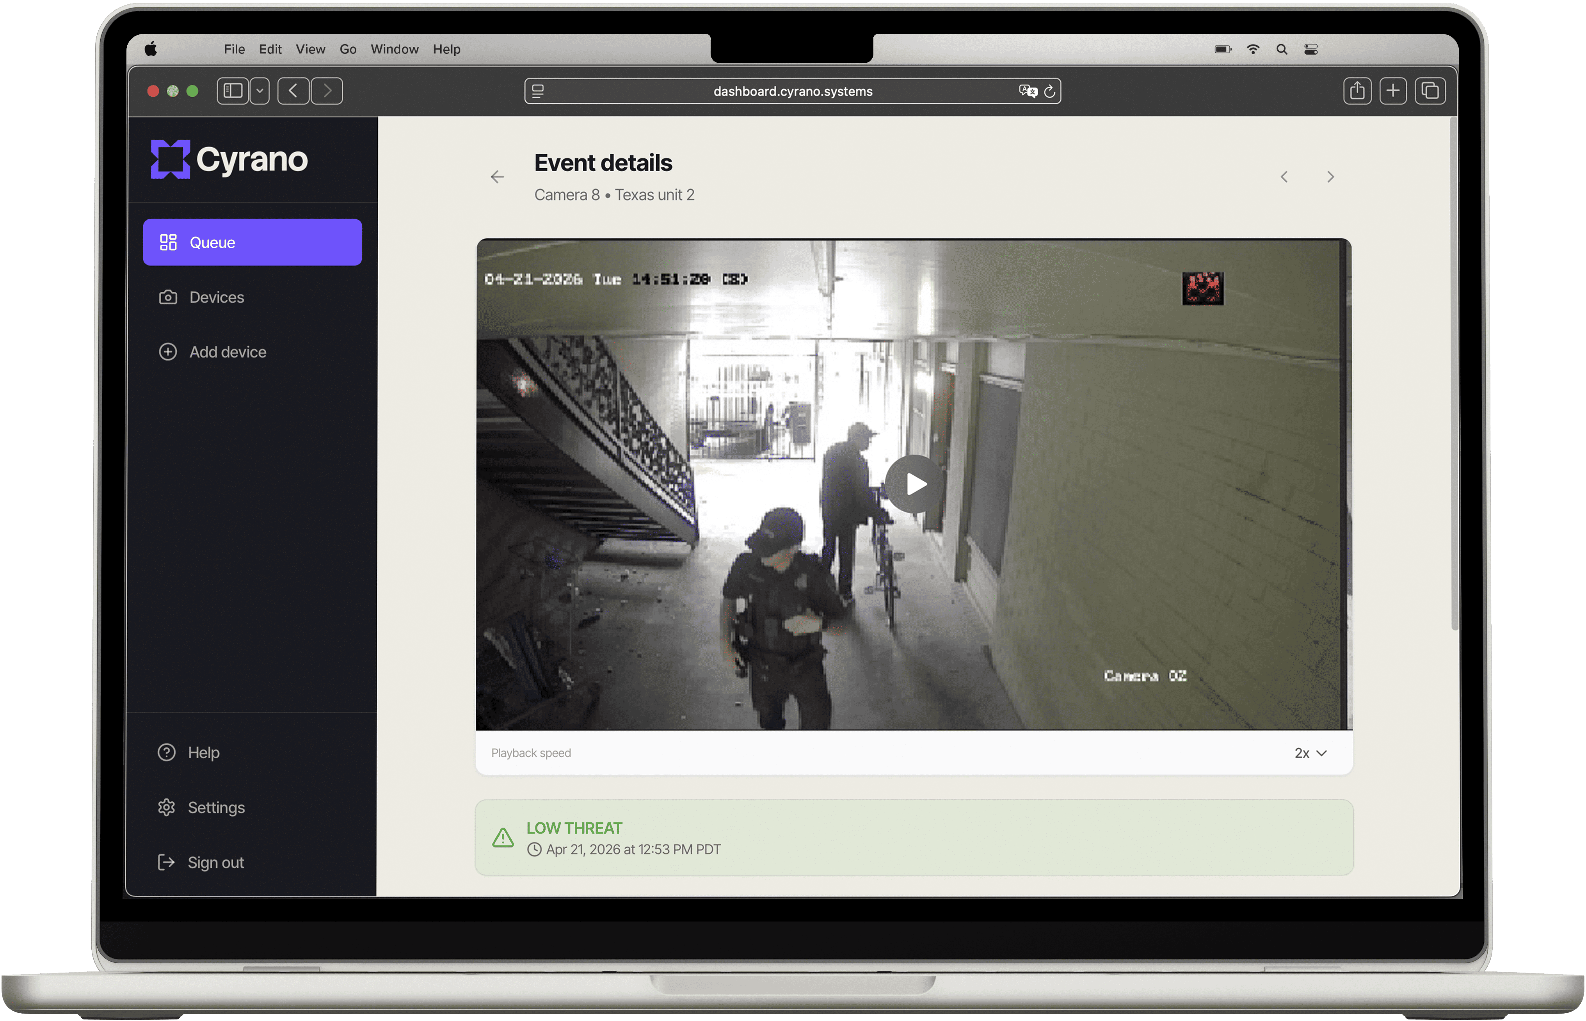Click the LOW THREAT label
Image resolution: width=1586 pixels, height=1021 pixels.
(x=574, y=828)
